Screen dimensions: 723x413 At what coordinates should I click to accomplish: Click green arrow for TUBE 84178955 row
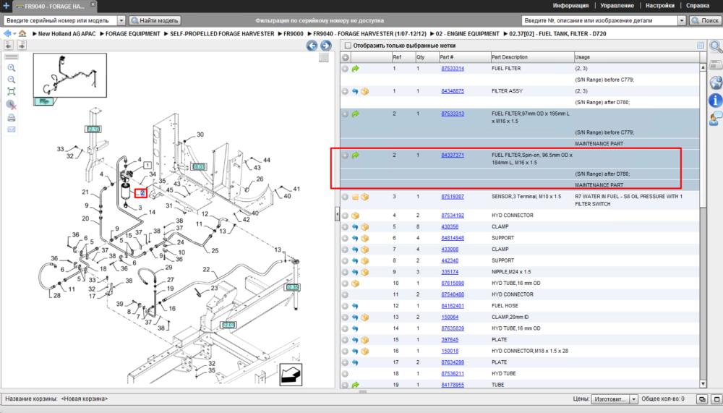[355, 384]
